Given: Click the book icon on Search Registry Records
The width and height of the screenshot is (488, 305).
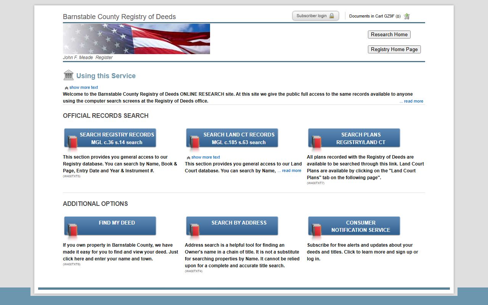Looking at the screenshot, I should pyautogui.click(x=72, y=141).
